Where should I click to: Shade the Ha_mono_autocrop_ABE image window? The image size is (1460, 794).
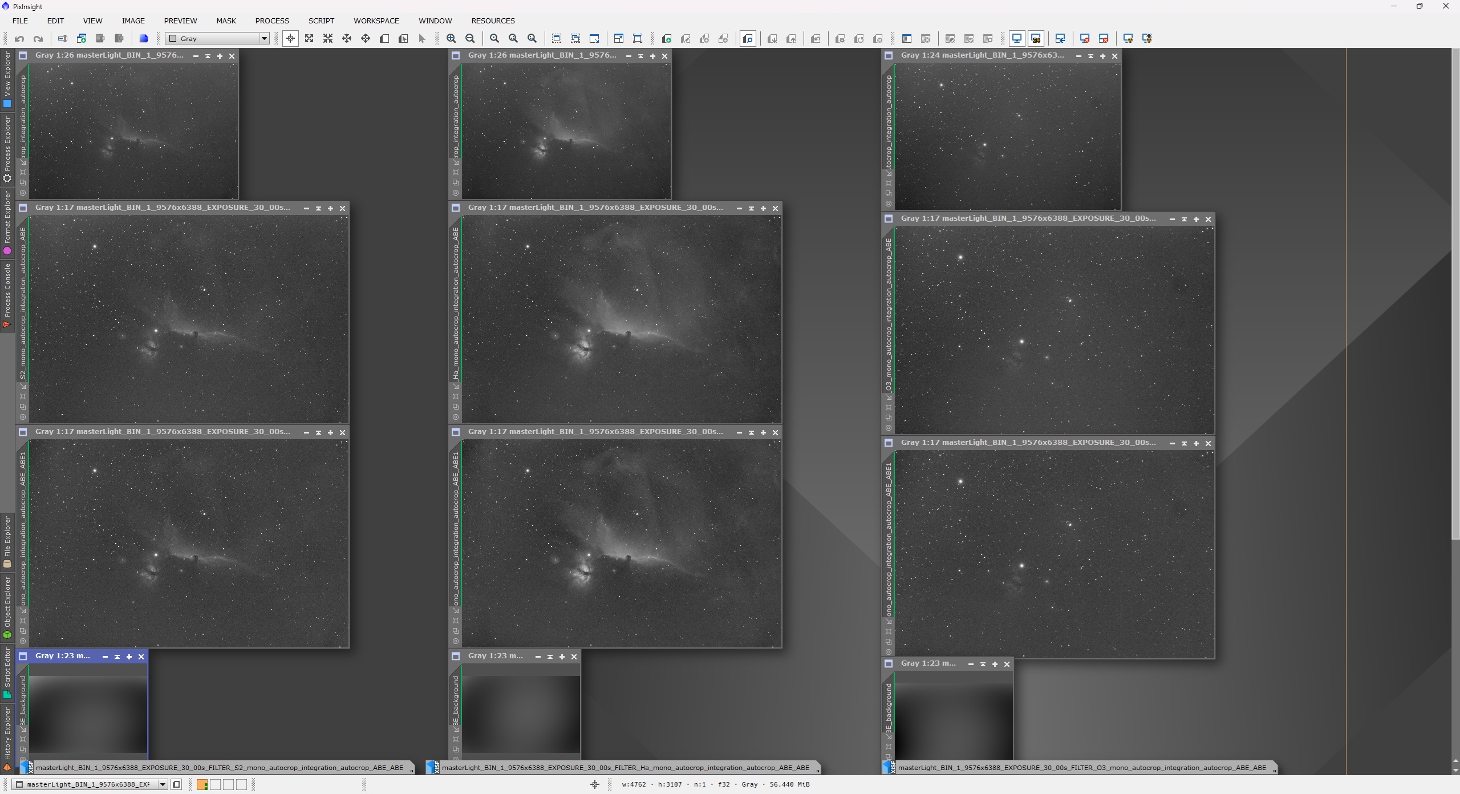(751, 208)
